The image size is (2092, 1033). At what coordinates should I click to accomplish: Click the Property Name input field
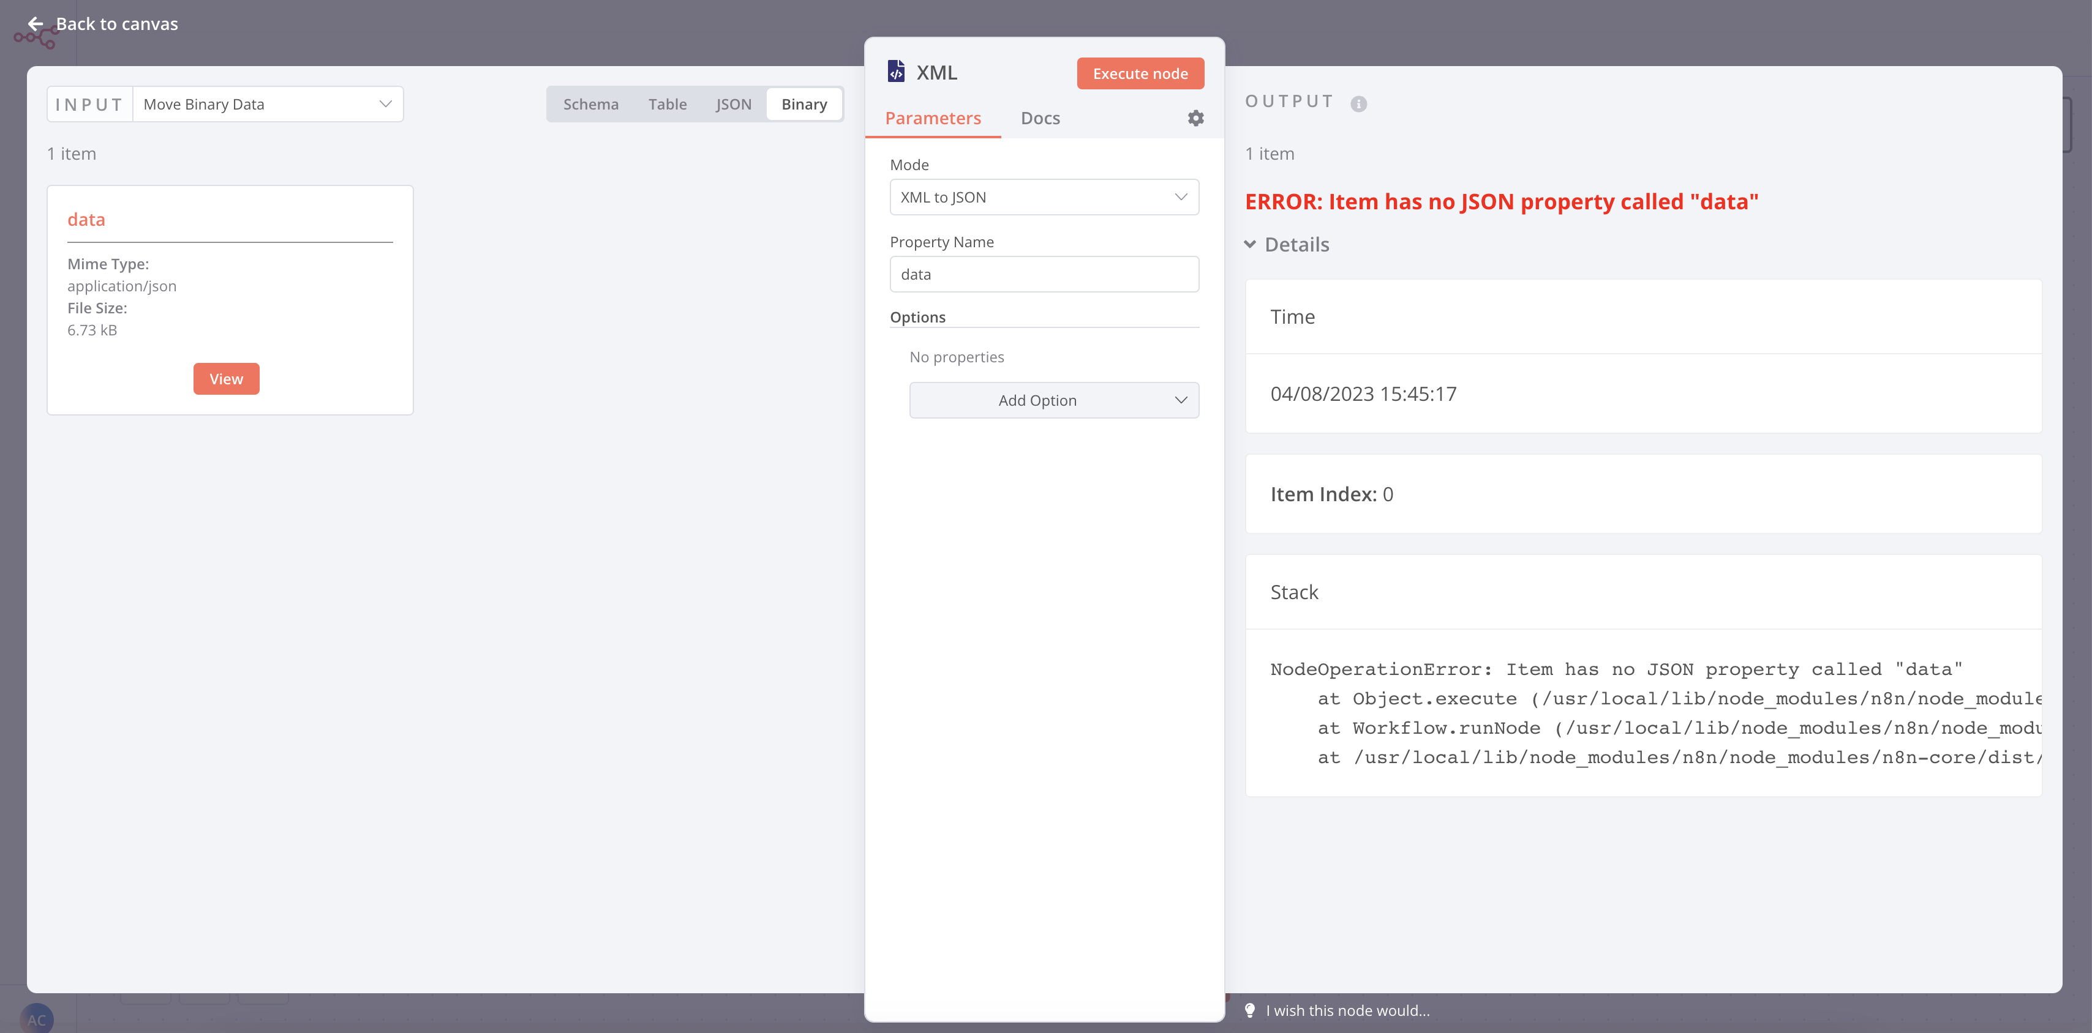(x=1044, y=274)
